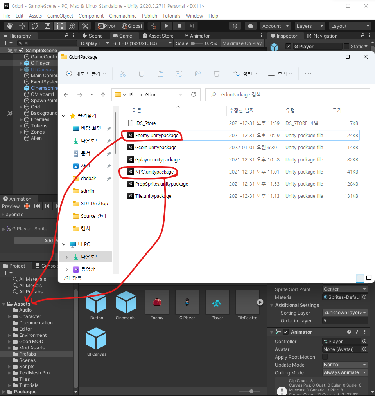Select the Rect tool

(60, 26)
